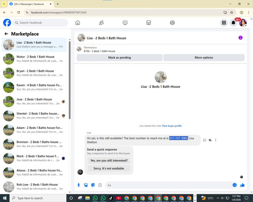Viewport: 253px width, 202px height.
Task: Open the Friends icon in top navigation
Action: coord(101,23)
